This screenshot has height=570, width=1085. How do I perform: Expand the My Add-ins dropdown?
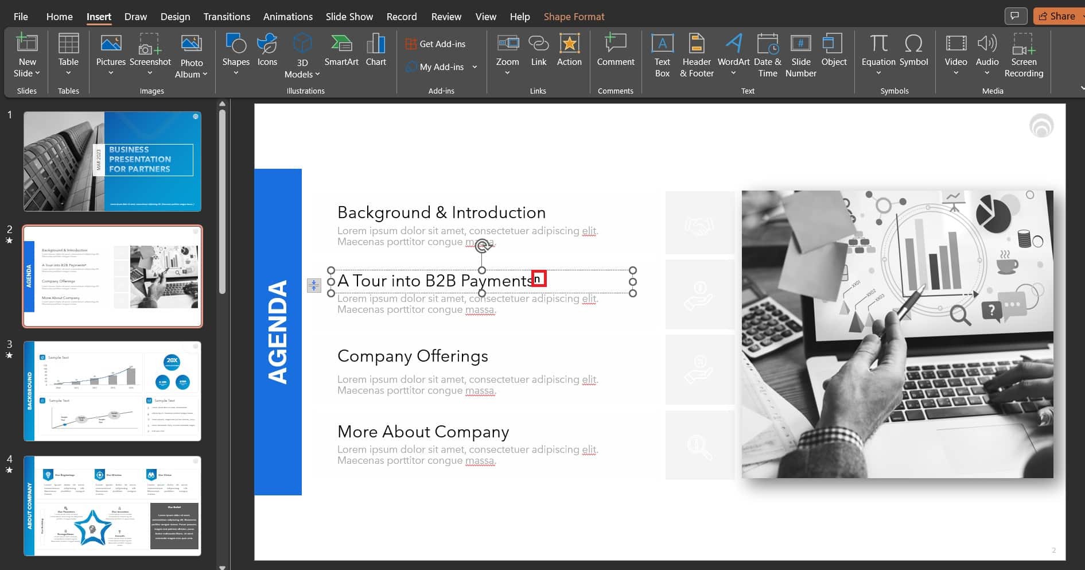(474, 67)
